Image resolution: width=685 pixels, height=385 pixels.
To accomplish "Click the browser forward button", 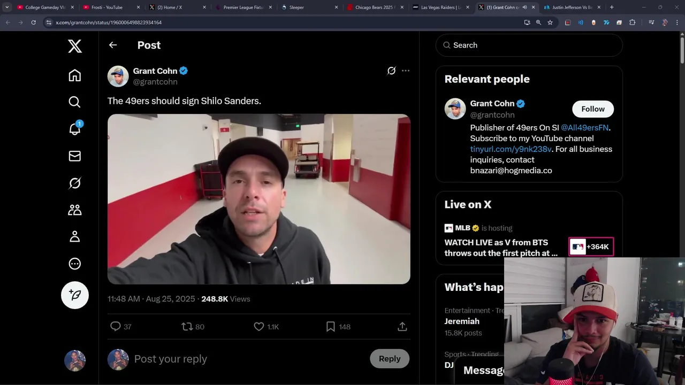I will (20, 22).
